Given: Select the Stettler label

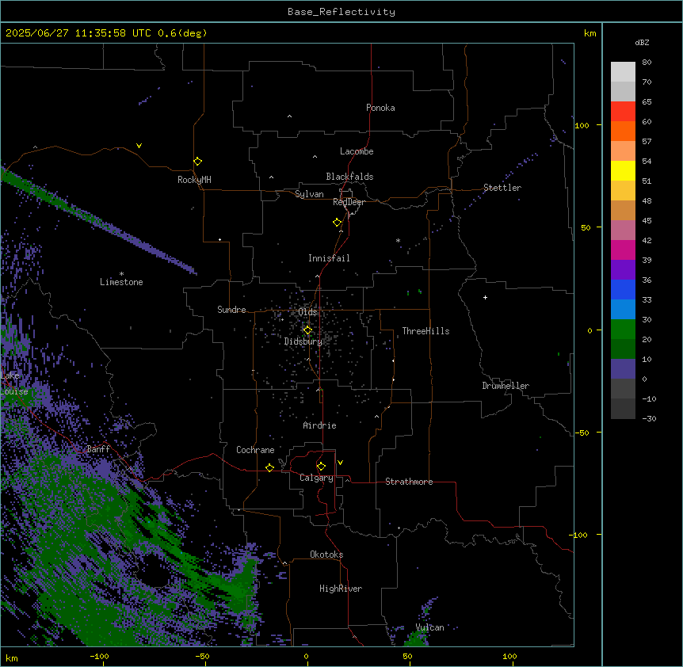Looking at the screenshot, I should pos(502,188).
